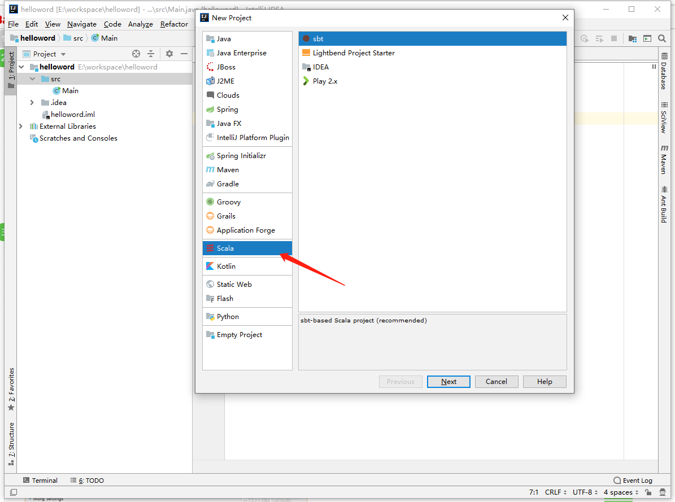675x502 pixels.
Task: Open SciView side tool window
Action: (664, 117)
